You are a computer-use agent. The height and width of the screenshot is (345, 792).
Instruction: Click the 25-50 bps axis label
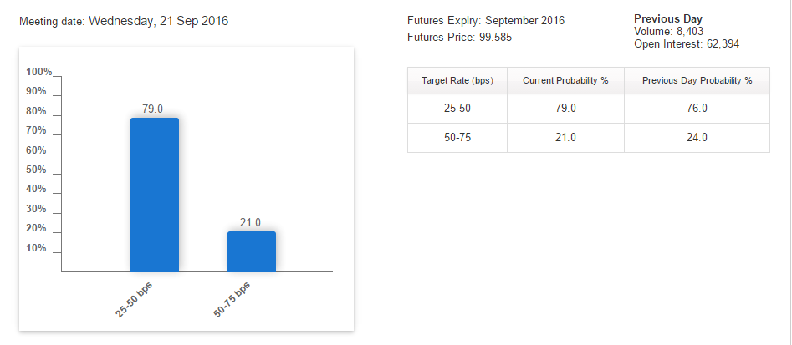pyautogui.click(x=135, y=299)
